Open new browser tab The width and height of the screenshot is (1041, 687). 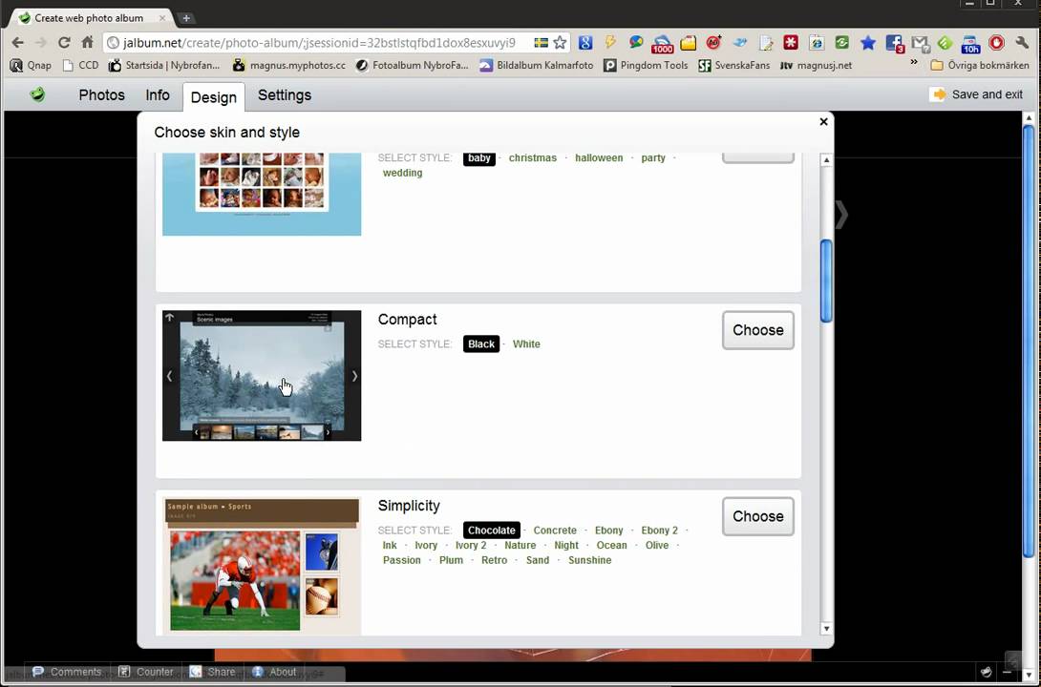pos(186,18)
